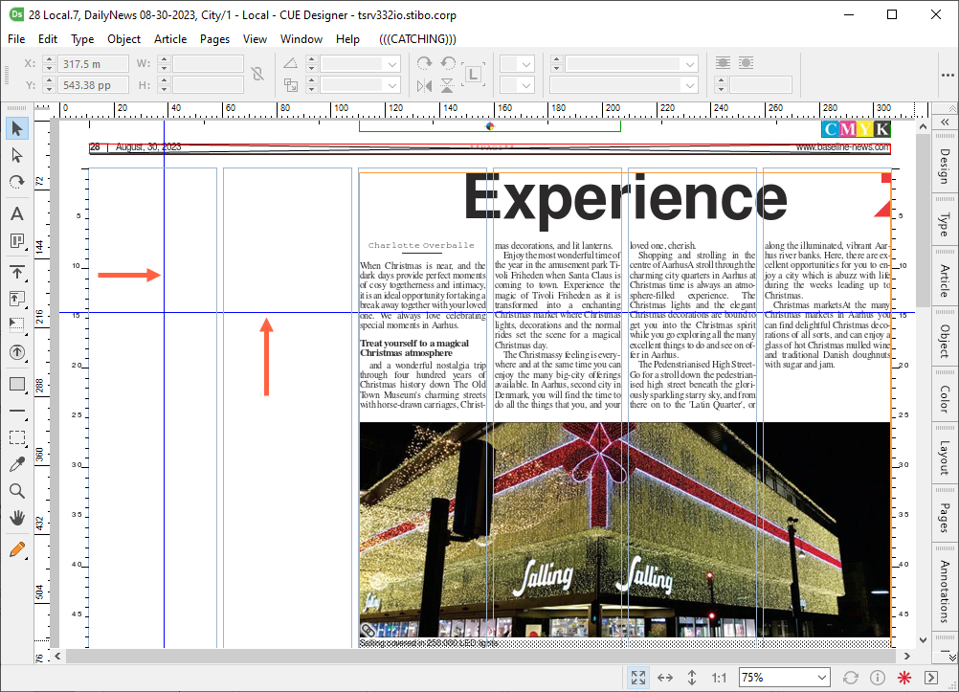This screenshot has width=959, height=692.
Task: Select the Text tool in toolbox
Action: coord(16,213)
